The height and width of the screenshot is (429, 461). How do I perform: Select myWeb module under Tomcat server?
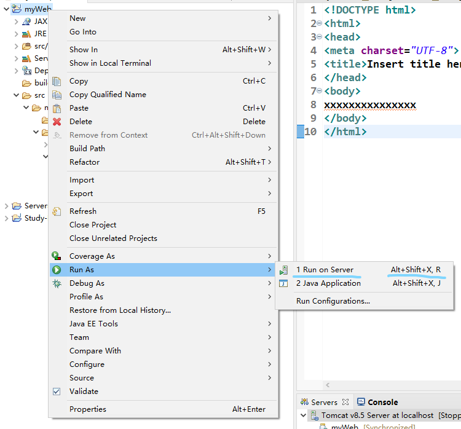click(367, 427)
